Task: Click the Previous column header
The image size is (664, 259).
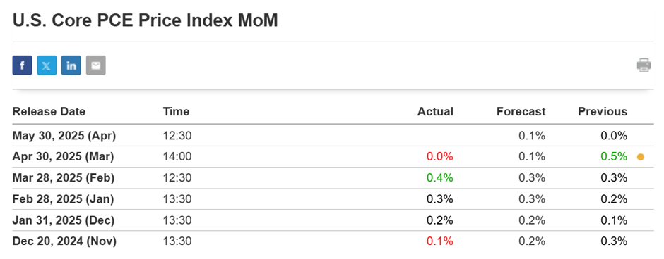Action: pyautogui.click(x=603, y=111)
